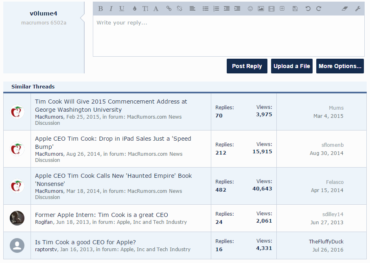Open More Options button
This screenshot has width=370, height=263.
(340, 66)
